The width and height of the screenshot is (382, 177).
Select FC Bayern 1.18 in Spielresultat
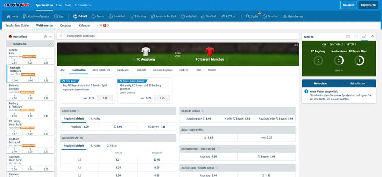click(157, 127)
